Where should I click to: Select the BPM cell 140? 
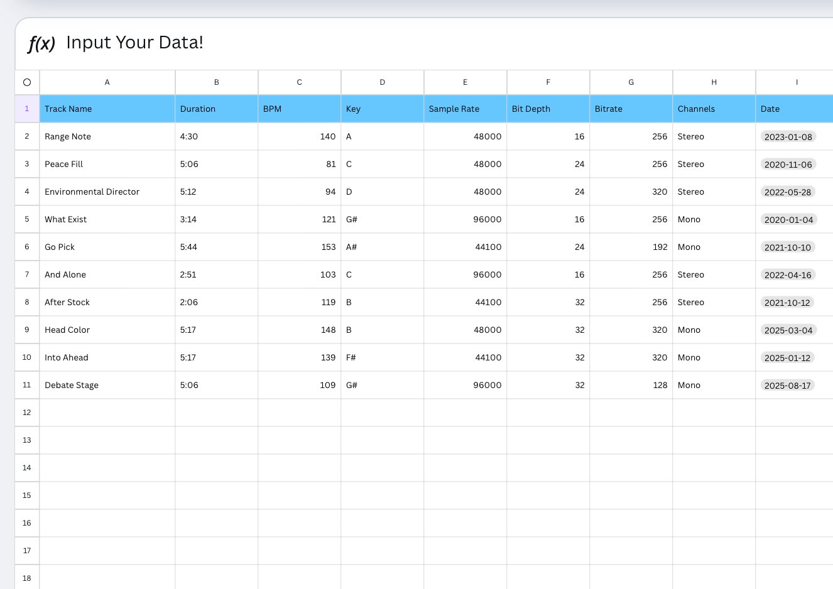point(300,136)
